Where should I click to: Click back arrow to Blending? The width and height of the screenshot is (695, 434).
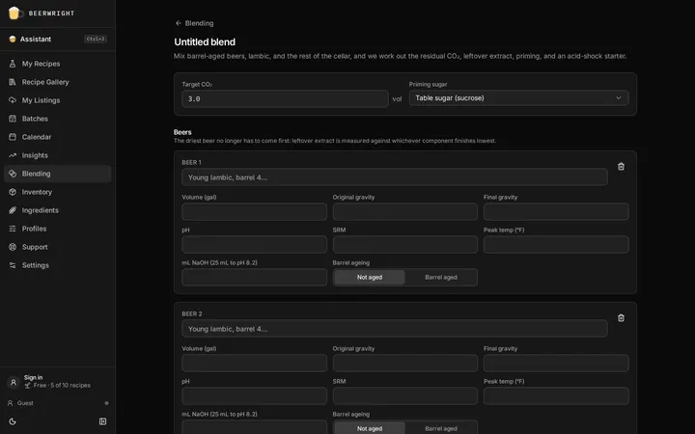pos(179,23)
